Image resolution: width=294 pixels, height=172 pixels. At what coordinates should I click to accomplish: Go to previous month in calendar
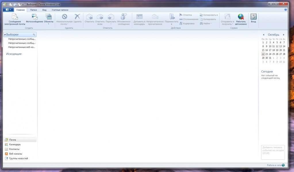[264, 35]
